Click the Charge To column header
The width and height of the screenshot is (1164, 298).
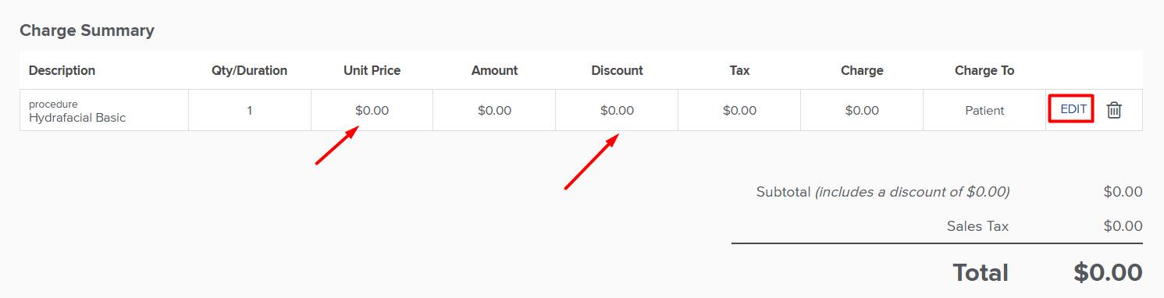(984, 70)
